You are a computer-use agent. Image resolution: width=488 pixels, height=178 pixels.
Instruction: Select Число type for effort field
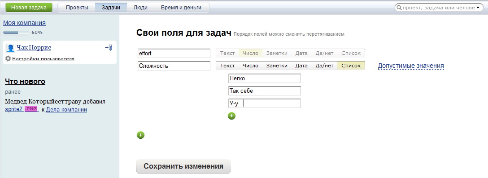(x=251, y=53)
